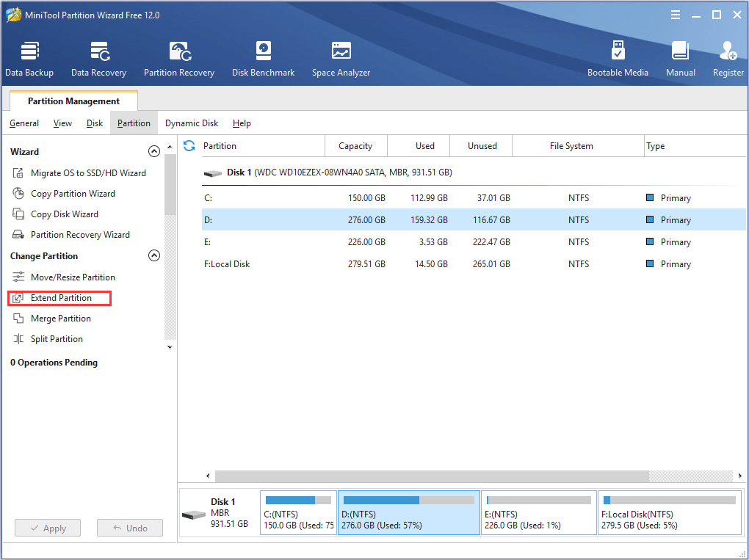Image resolution: width=749 pixels, height=560 pixels.
Task: Sort by the Capacity column header
Action: 356,146
